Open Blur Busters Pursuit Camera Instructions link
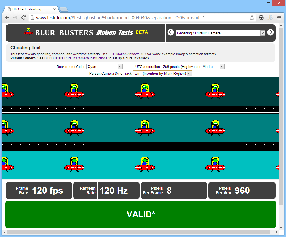This screenshot has width=286, height=237. tap(76, 58)
